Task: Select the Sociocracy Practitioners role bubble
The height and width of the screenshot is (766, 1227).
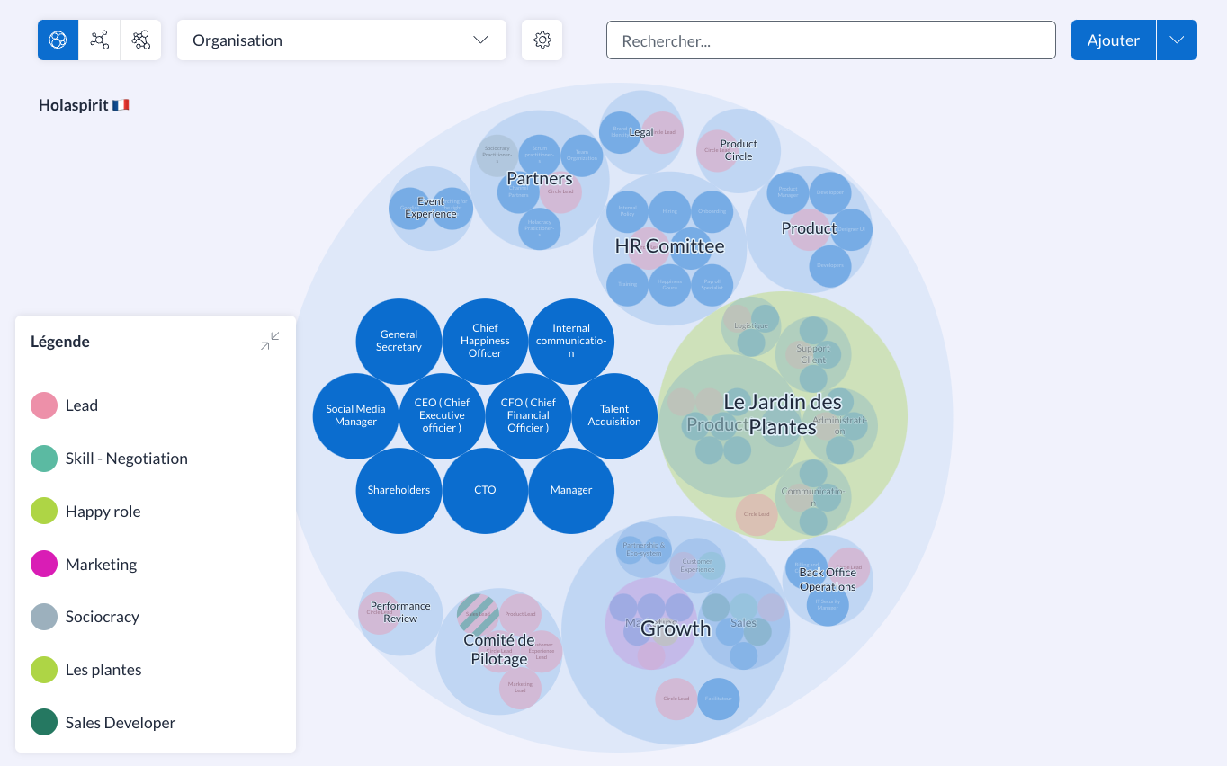Action: 497,156
